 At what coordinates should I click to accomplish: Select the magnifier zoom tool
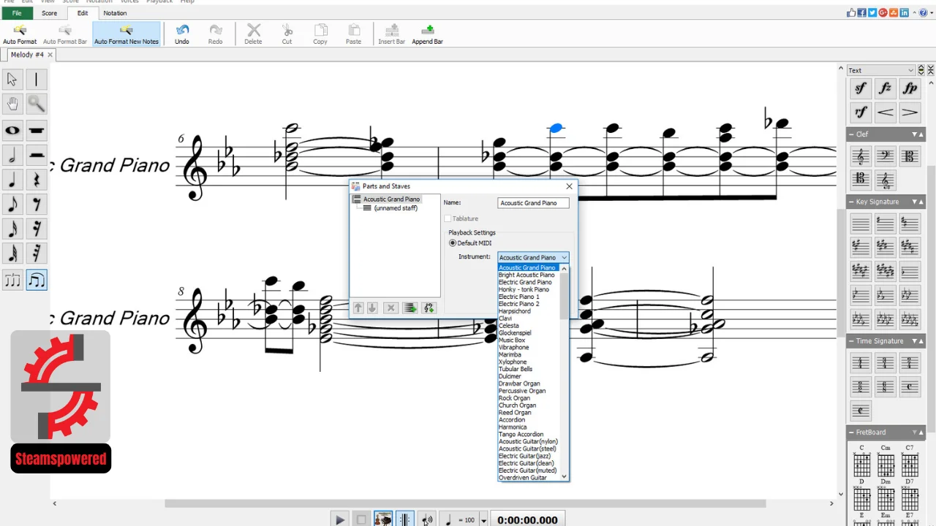[37, 104]
